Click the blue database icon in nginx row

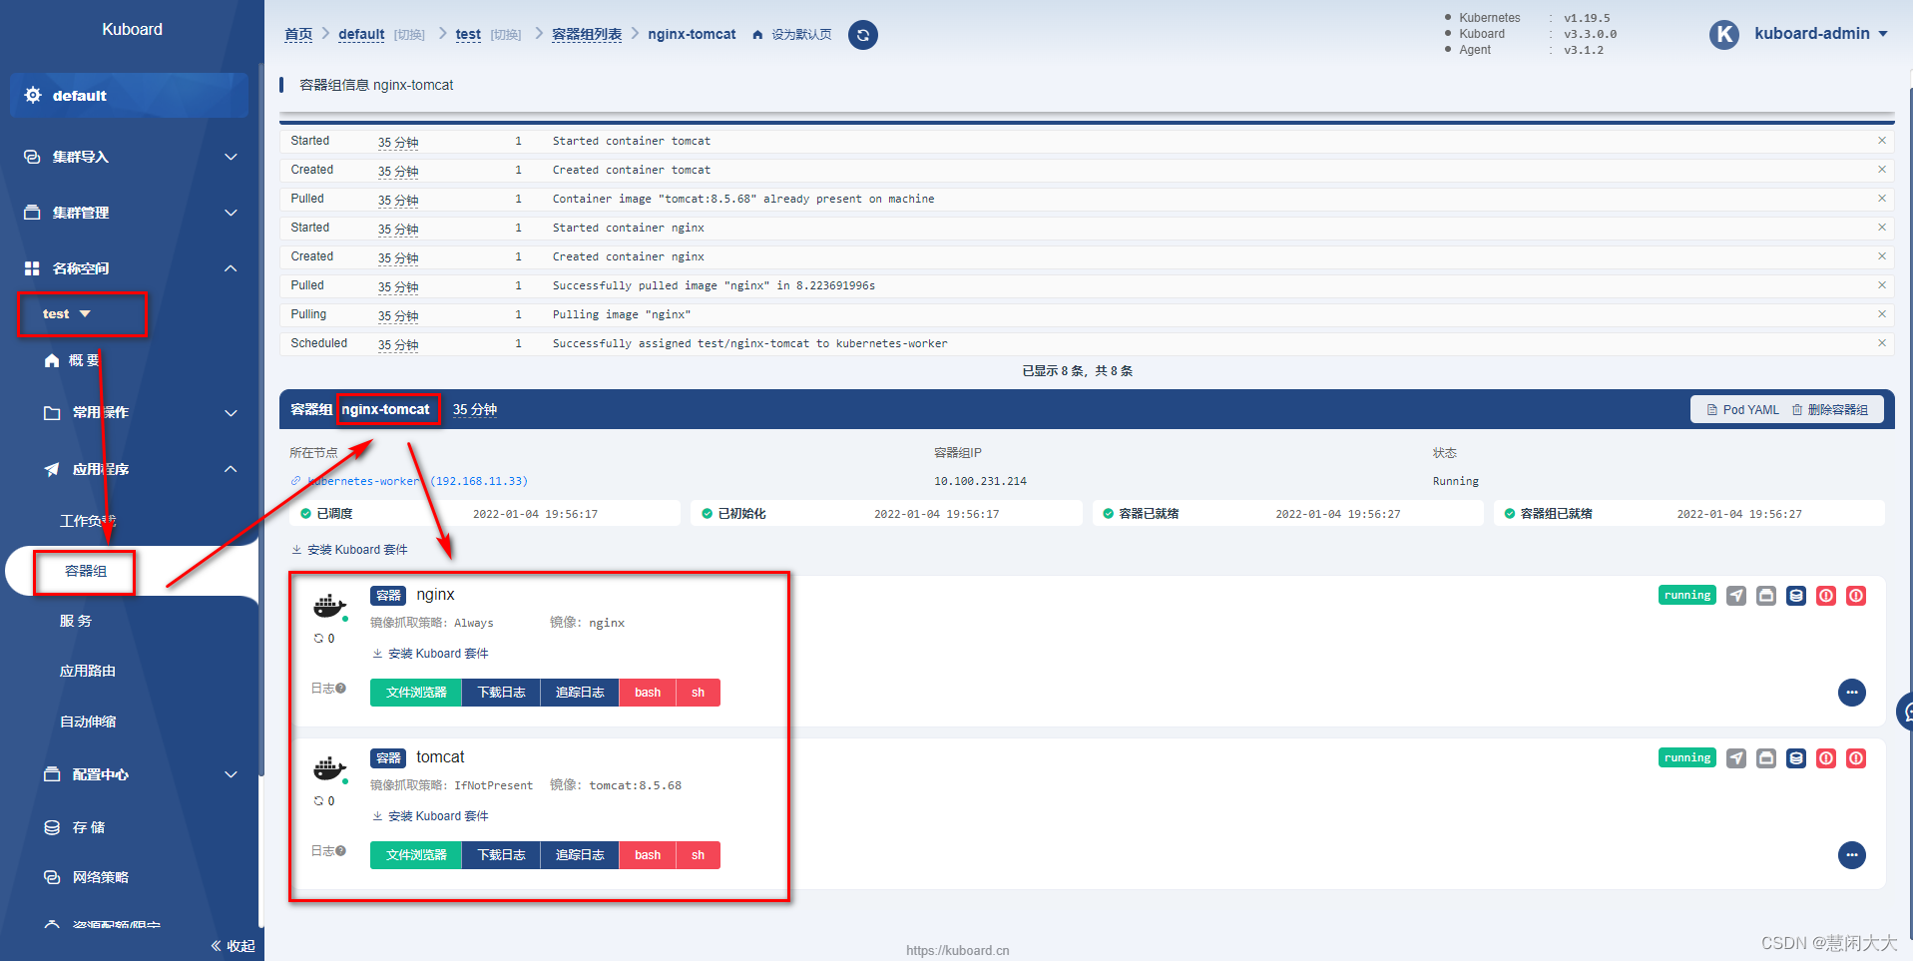coord(1796,596)
